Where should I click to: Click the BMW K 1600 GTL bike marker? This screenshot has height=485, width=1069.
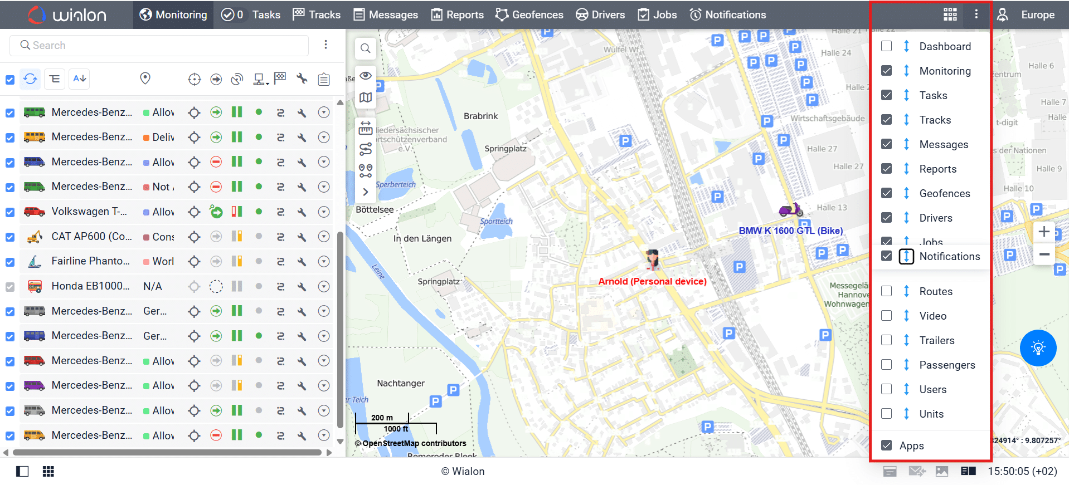tap(791, 209)
